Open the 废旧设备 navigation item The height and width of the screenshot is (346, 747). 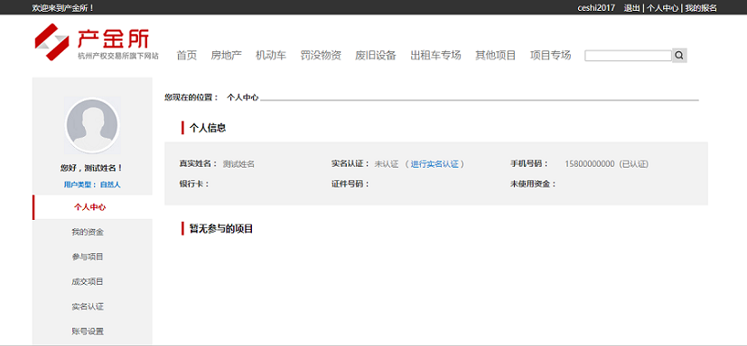(376, 56)
